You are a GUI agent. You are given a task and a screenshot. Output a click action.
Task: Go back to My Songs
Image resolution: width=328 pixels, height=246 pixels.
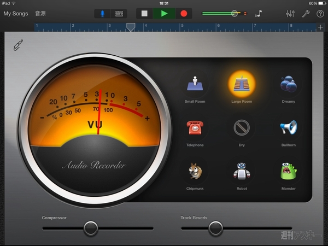coord(16,13)
